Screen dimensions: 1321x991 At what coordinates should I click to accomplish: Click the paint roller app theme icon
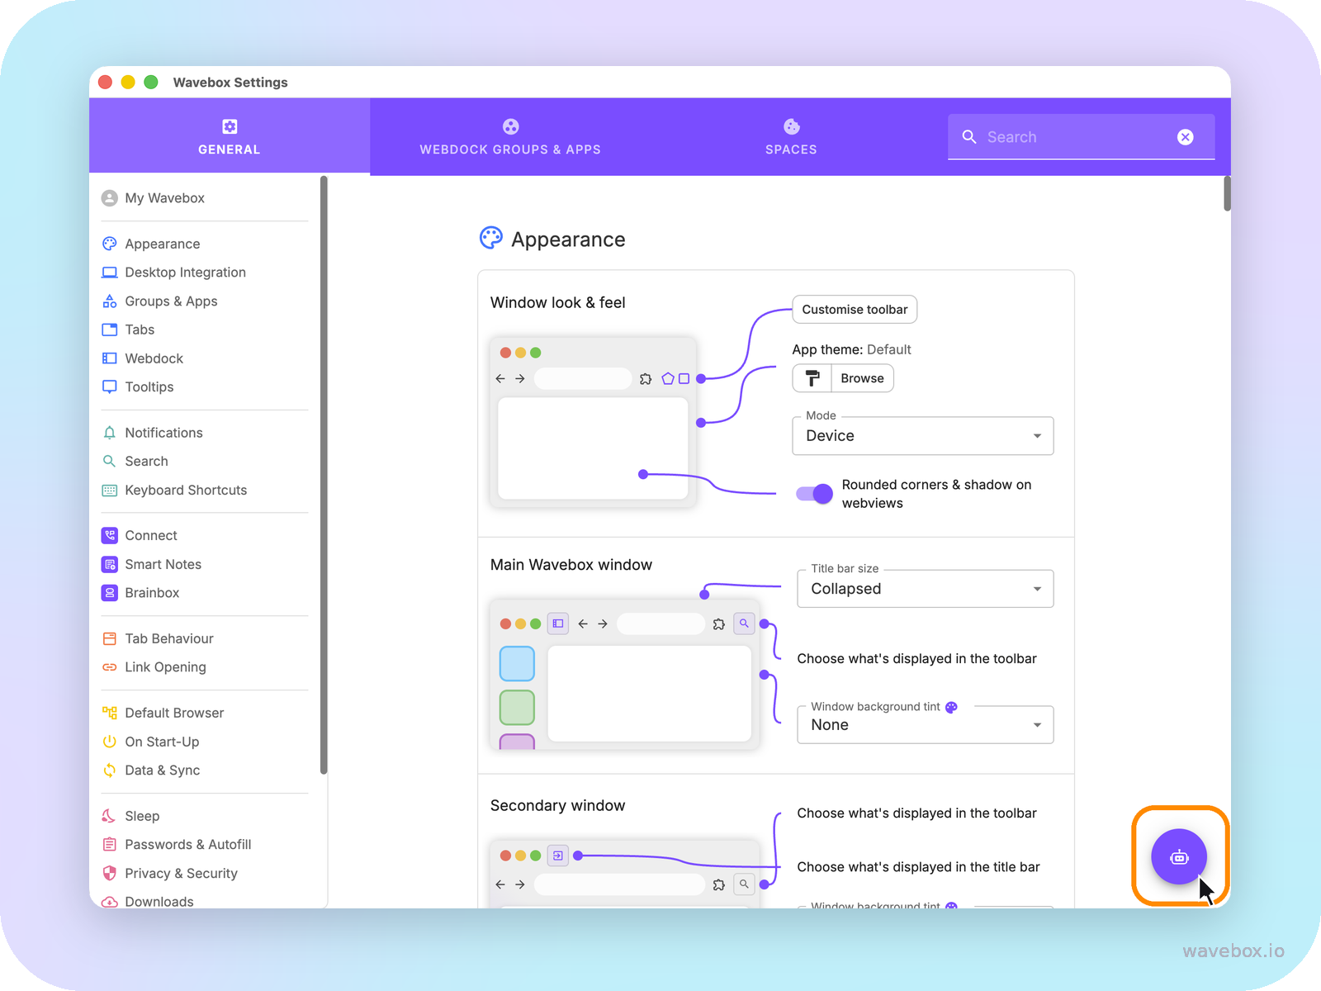point(812,378)
